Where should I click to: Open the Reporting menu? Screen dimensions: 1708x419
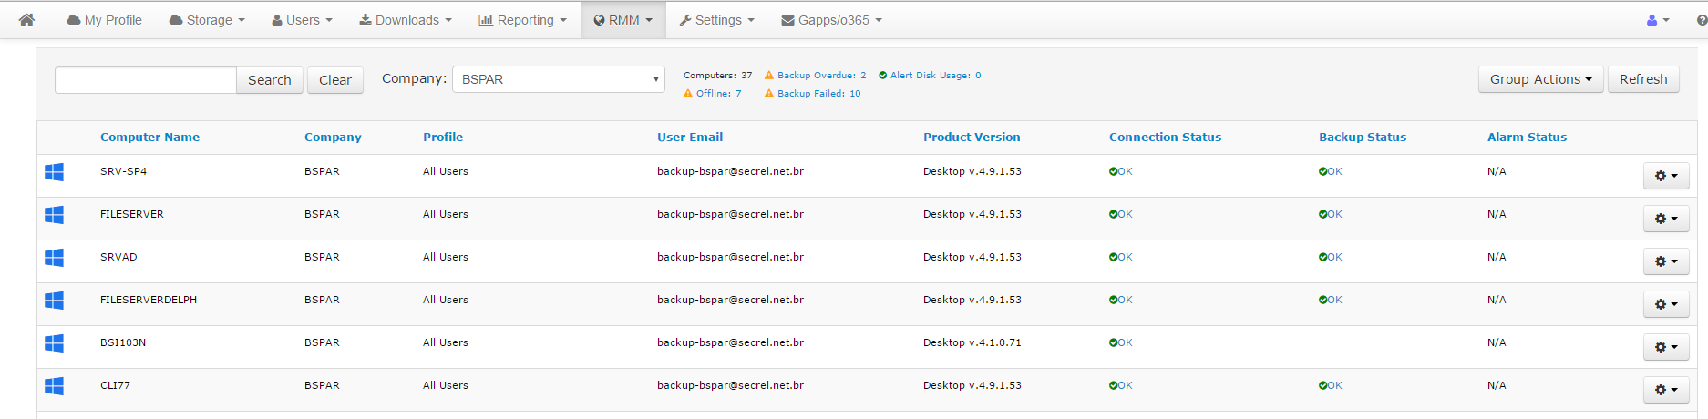click(522, 20)
